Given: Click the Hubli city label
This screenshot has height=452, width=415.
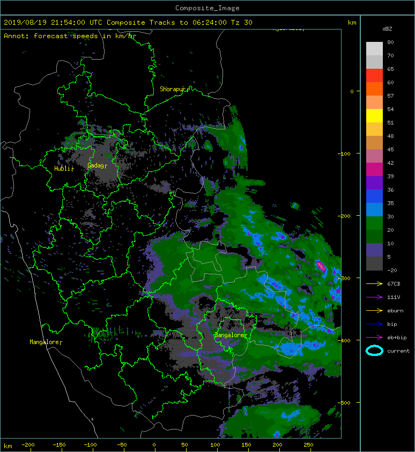Looking at the screenshot, I should pos(63,169).
